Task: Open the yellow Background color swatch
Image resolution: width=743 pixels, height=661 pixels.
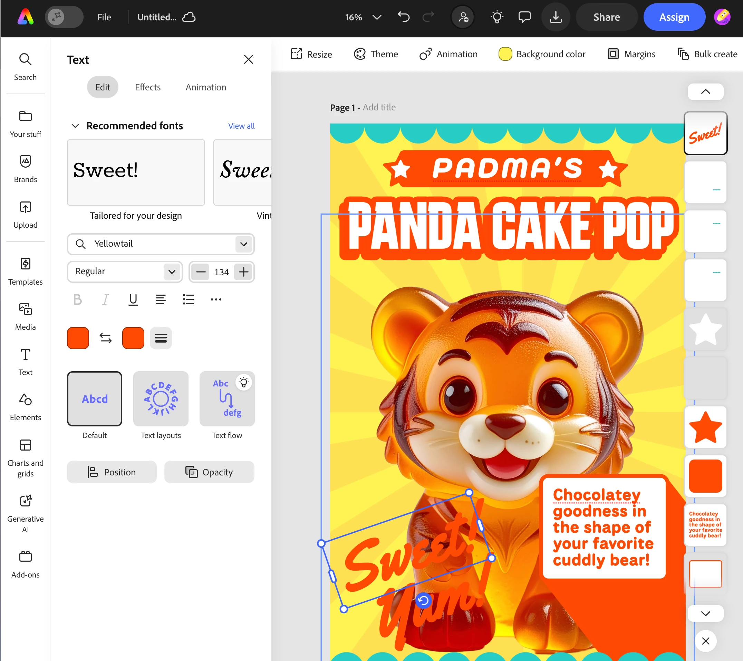Action: pos(505,54)
